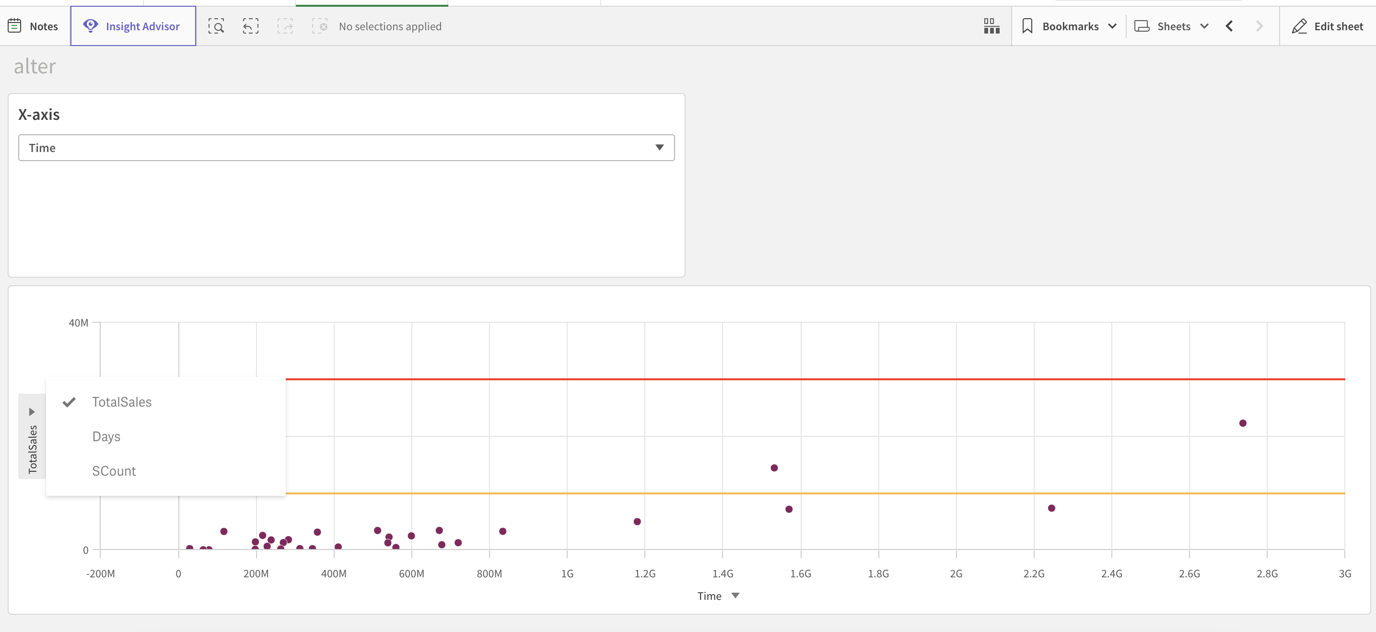Click the clear all selections icon
The image size is (1376, 632).
point(319,25)
